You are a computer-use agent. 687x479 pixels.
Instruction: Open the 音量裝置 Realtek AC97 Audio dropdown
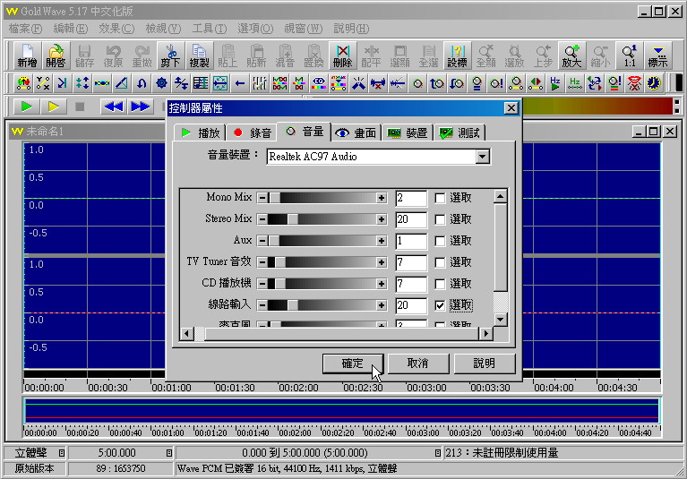[483, 157]
